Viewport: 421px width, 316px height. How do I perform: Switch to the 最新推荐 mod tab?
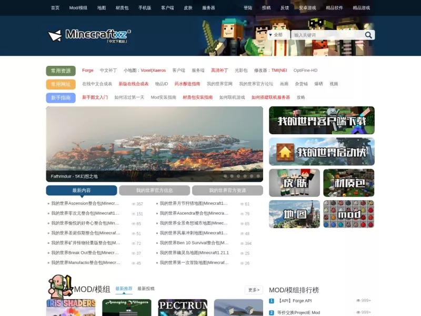pos(124,289)
